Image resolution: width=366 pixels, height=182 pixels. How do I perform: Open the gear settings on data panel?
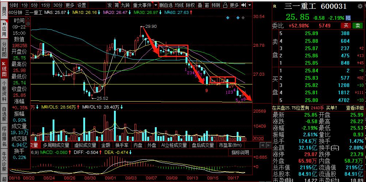pyautogui.click(x=28, y=24)
